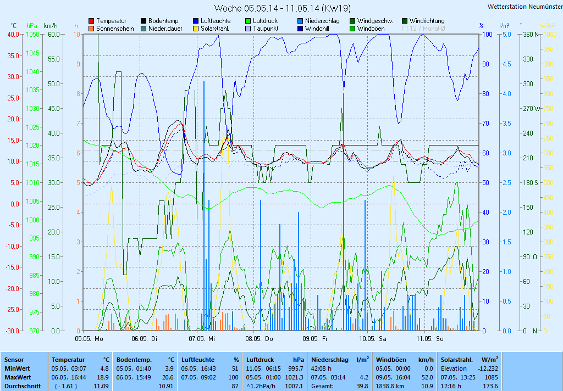
Task: Select the orange Sonnenschein legend marker
Action: tap(91, 29)
